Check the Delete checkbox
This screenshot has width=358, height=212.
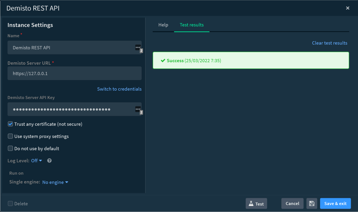click(x=10, y=203)
